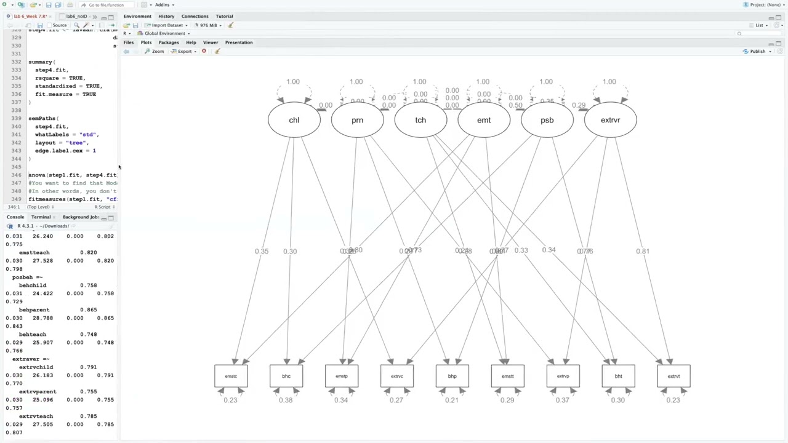The image size is (788, 443).
Task: Switch to the Plots tab
Action: pyautogui.click(x=146, y=42)
